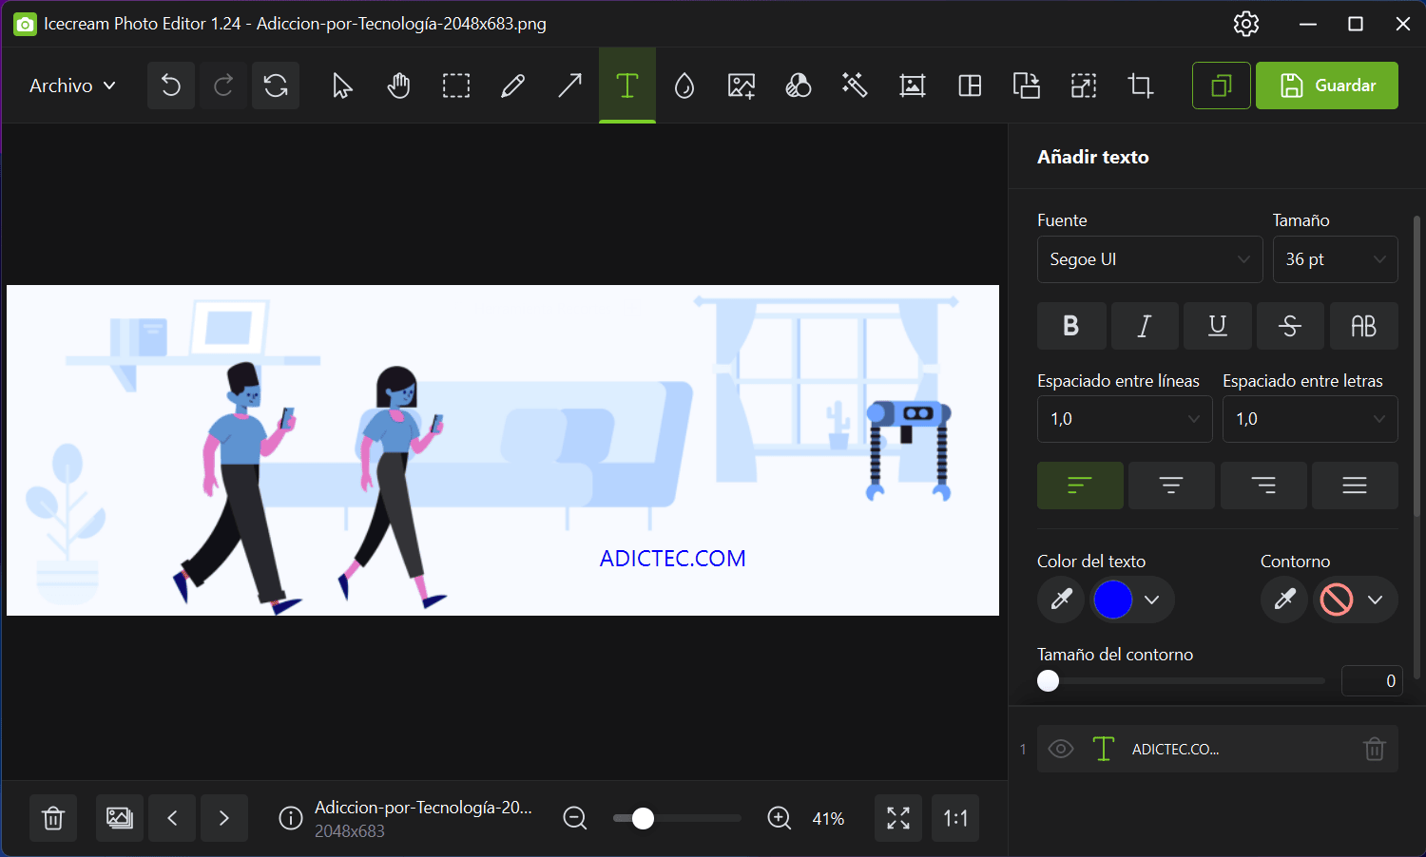Click the blue text color swatch
The width and height of the screenshot is (1426, 857).
1113,600
